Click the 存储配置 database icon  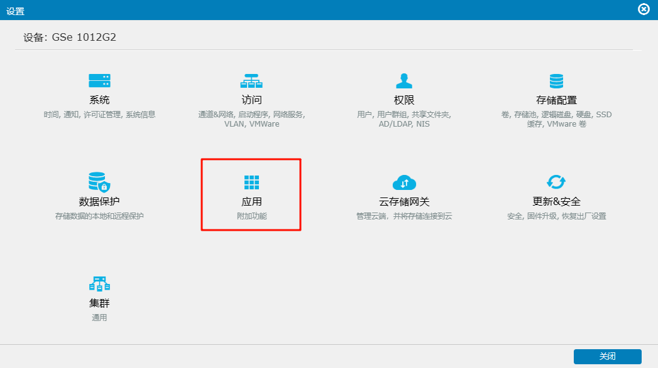(x=556, y=81)
